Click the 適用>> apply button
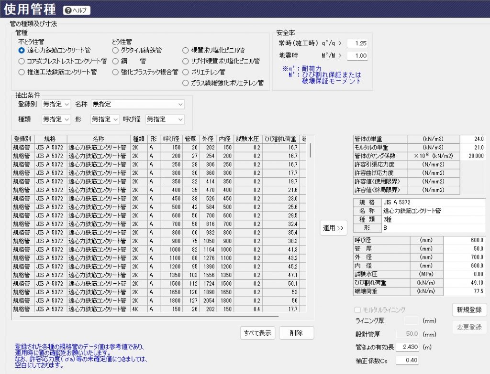 pos(333,228)
